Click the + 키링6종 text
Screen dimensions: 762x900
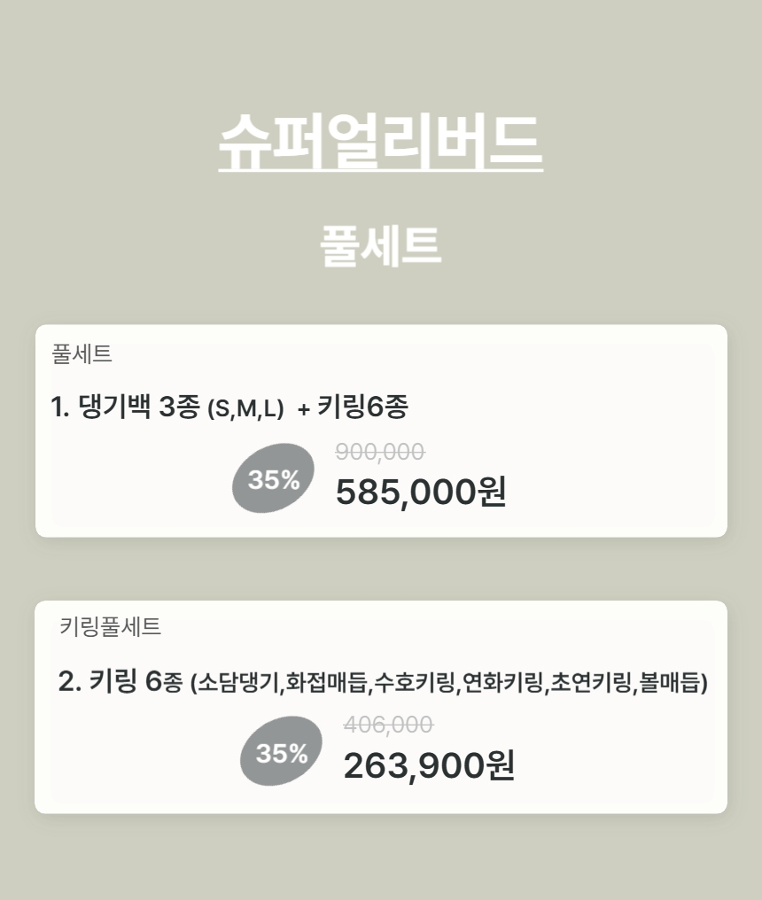coord(352,407)
